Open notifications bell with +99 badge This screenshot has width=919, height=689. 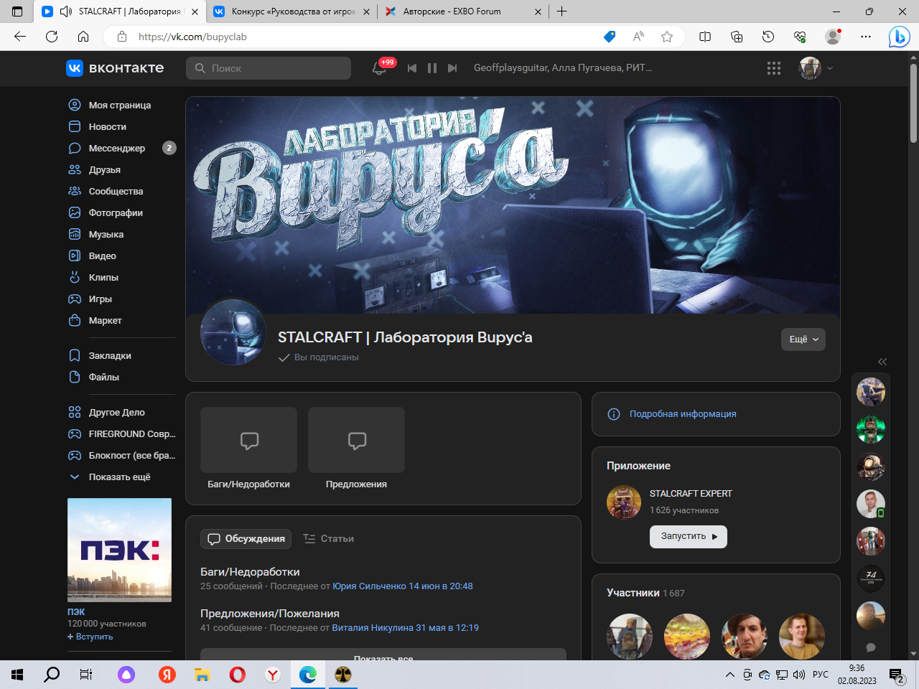click(380, 68)
